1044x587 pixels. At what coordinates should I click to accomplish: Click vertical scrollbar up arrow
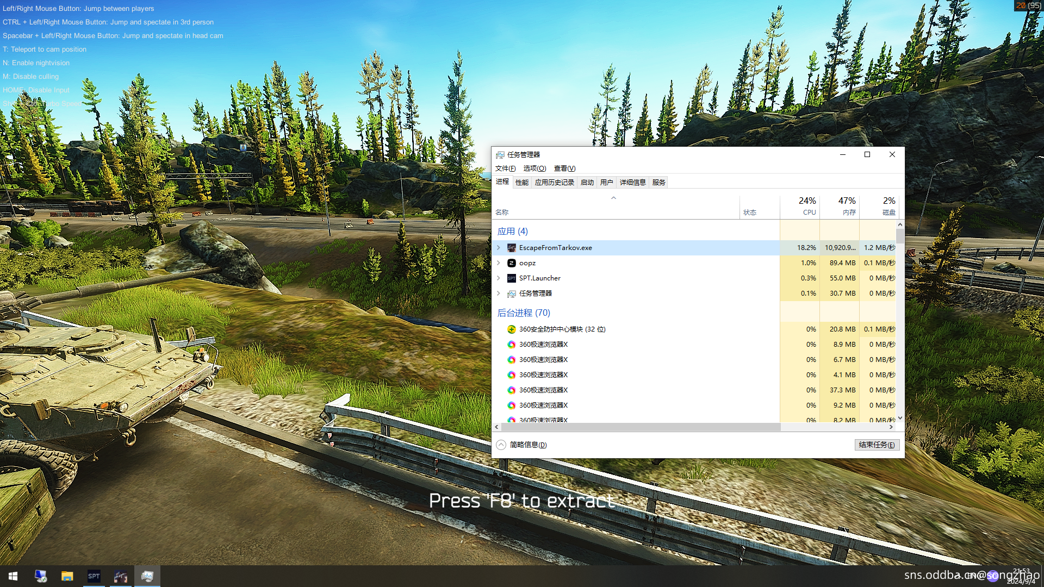pos(900,224)
